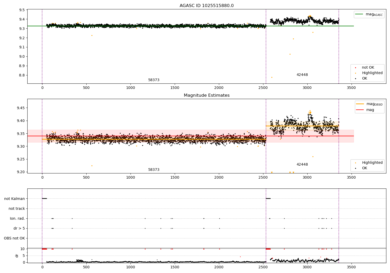Click y-tick '9.20' on middle plot
This screenshot has width=390, height=273.
[21, 172]
